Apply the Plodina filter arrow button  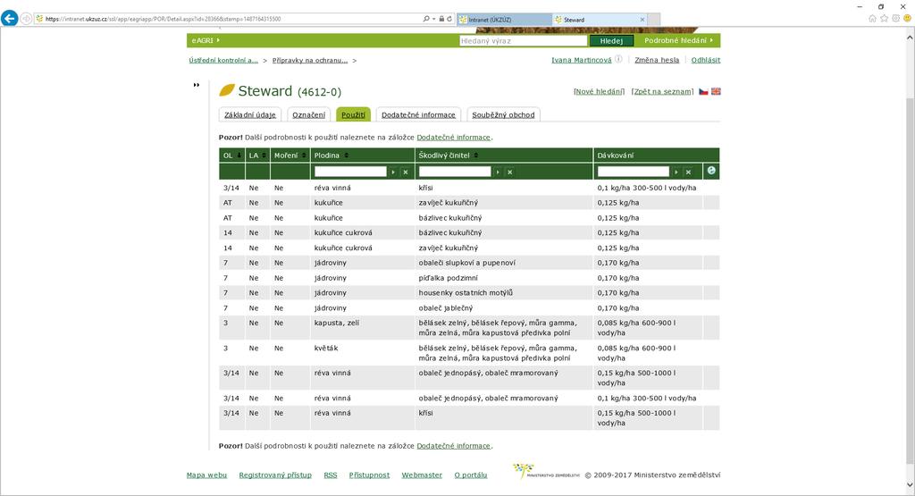393,172
